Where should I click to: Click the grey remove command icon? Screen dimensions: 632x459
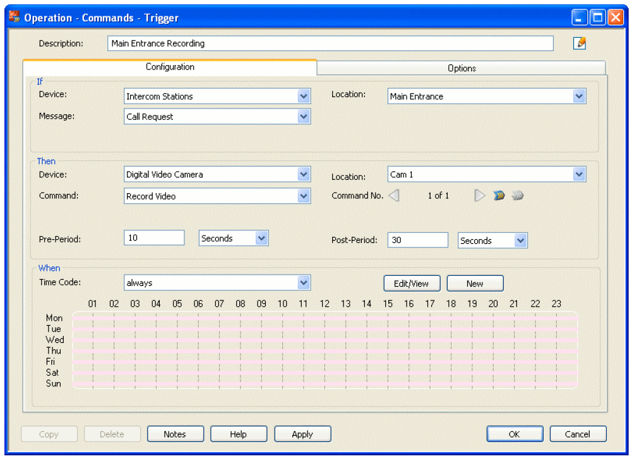518,196
